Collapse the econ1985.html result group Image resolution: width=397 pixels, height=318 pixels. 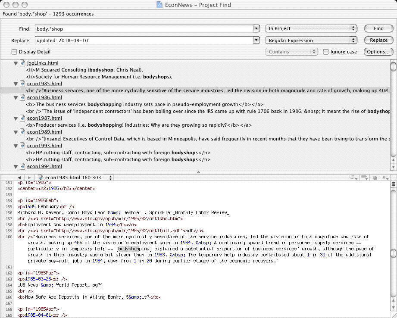tap(16, 84)
